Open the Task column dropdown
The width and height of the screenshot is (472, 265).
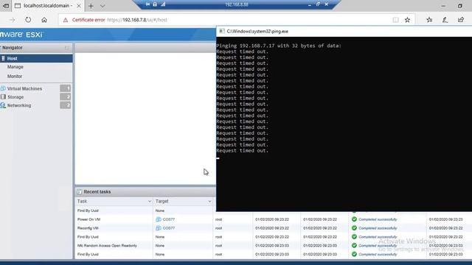coord(150,201)
